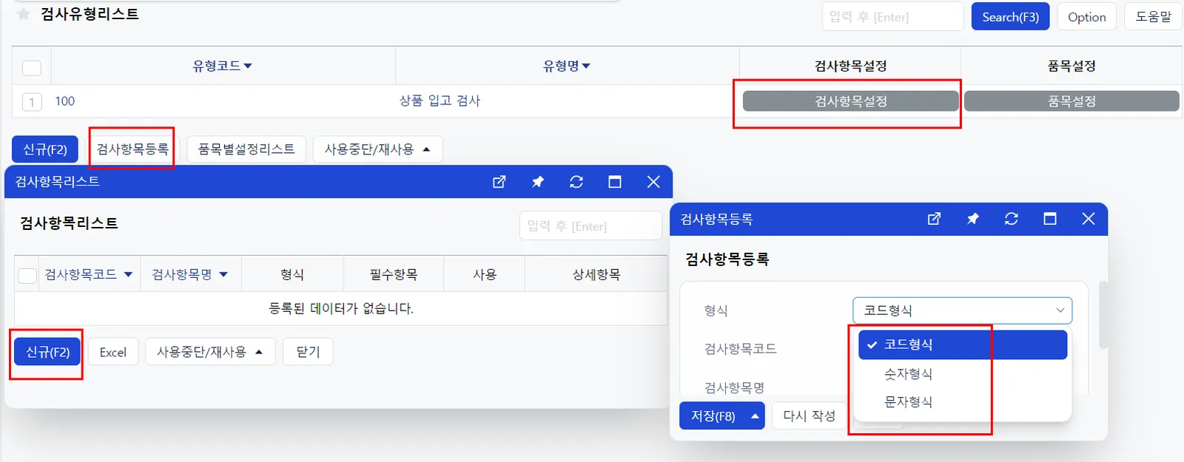The width and height of the screenshot is (1184, 462).
Task: Toggle the select-all checkbox in 유형코드 header
Action: (x=32, y=68)
